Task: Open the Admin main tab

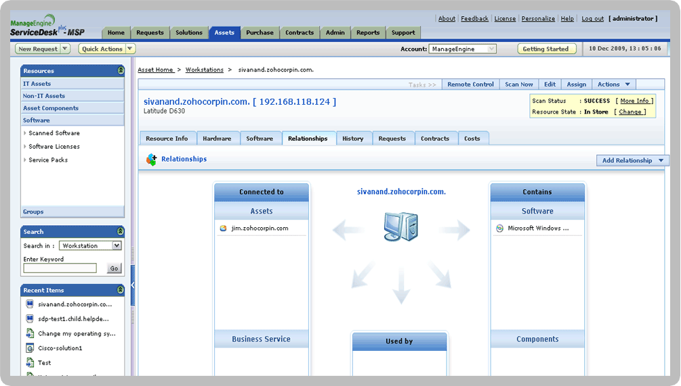Action: tap(335, 32)
